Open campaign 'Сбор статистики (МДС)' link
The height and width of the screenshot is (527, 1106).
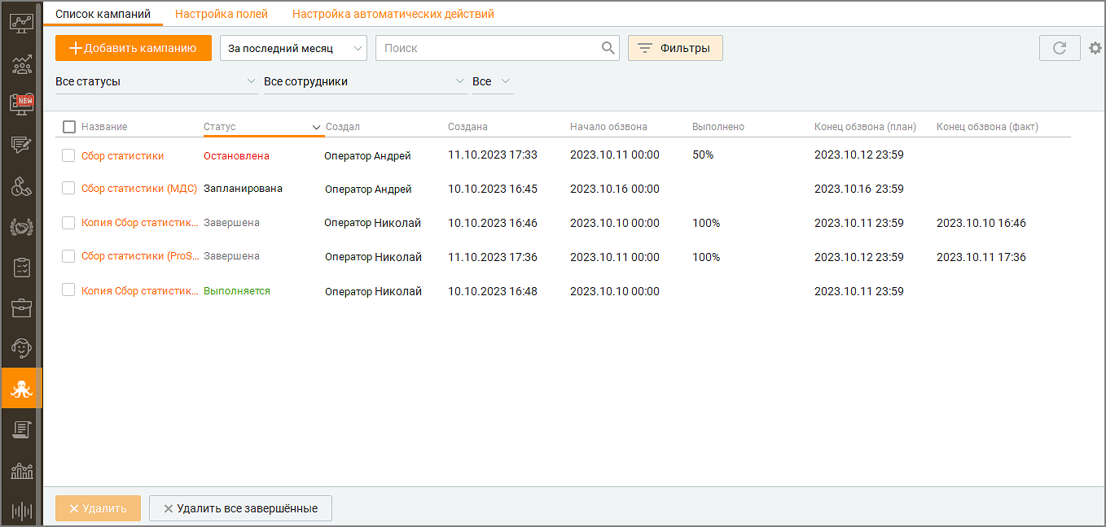[139, 189]
